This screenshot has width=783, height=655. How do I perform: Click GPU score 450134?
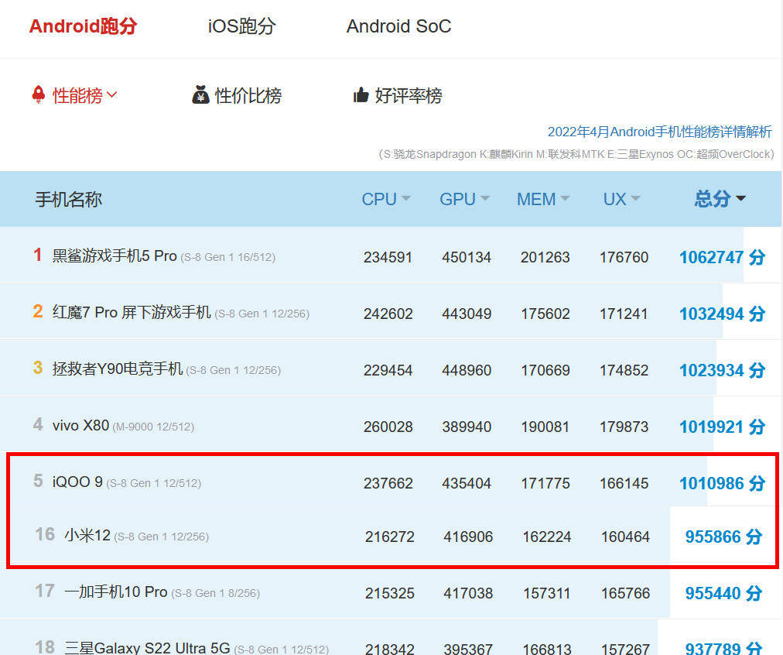click(467, 257)
